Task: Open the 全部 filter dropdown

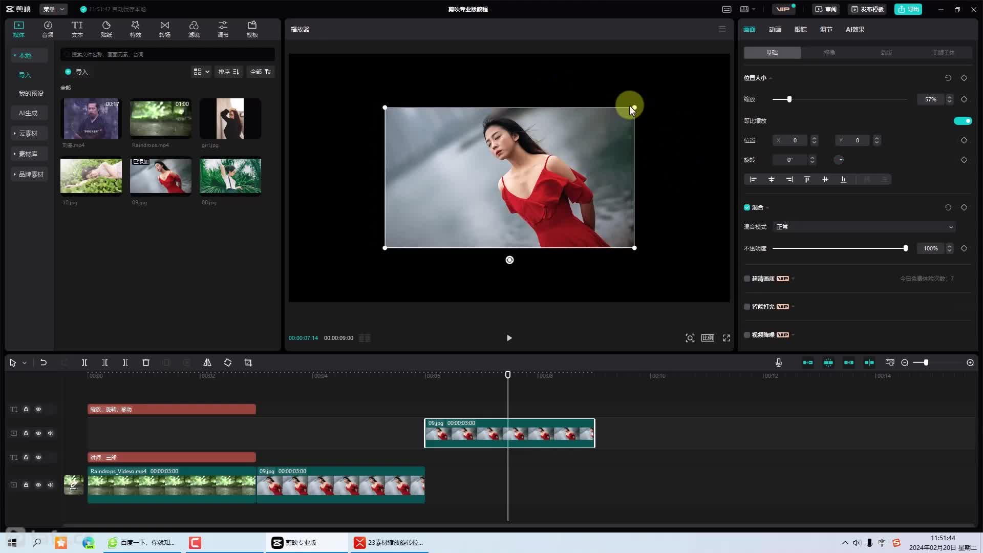Action: [x=261, y=72]
